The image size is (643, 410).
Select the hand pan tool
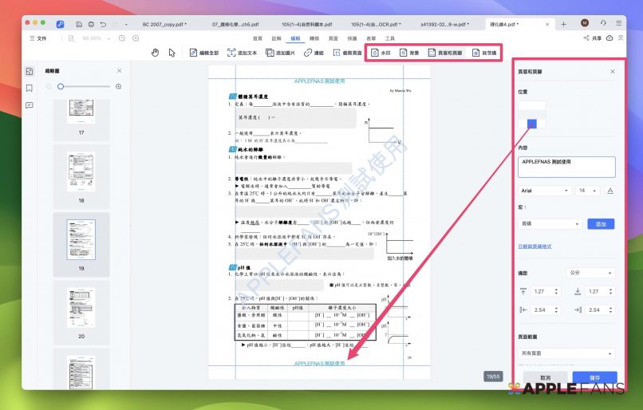156,53
